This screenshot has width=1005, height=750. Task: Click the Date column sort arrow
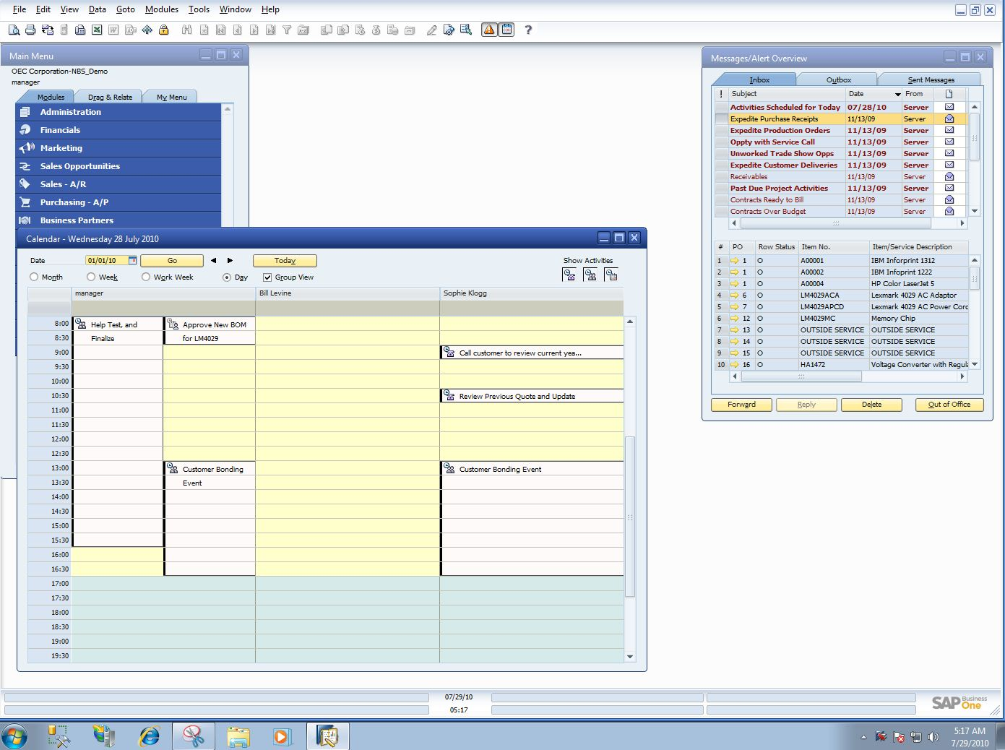pyautogui.click(x=897, y=94)
